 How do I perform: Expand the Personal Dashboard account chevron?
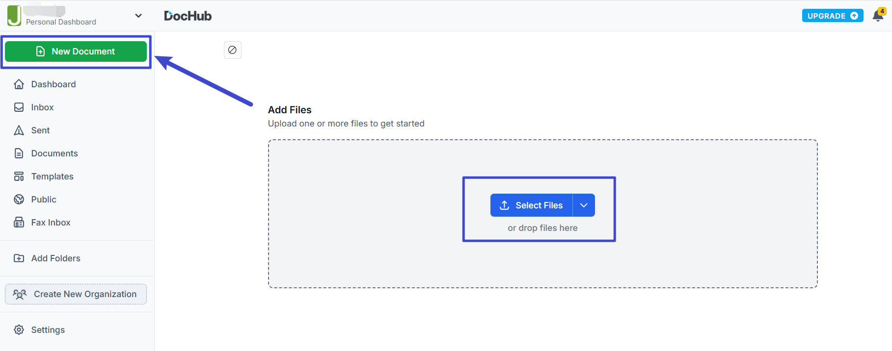click(x=138, y=16)
